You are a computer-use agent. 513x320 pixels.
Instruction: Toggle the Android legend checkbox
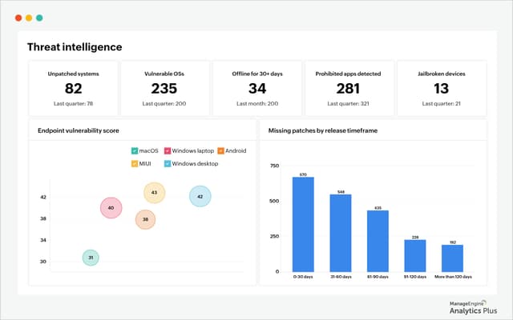click(x=221, y=151)
